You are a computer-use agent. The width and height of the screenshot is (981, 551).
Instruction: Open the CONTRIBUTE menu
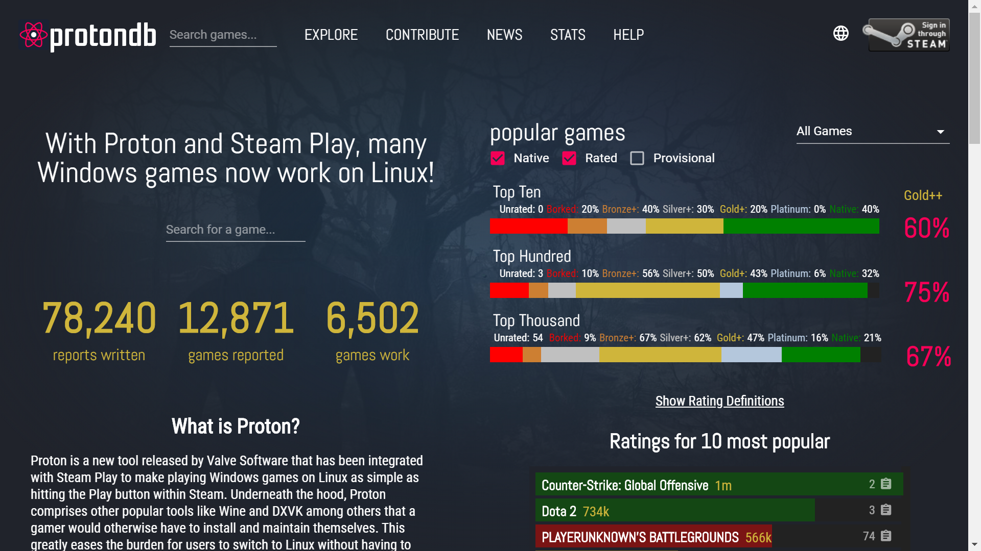tap(422, 35)
